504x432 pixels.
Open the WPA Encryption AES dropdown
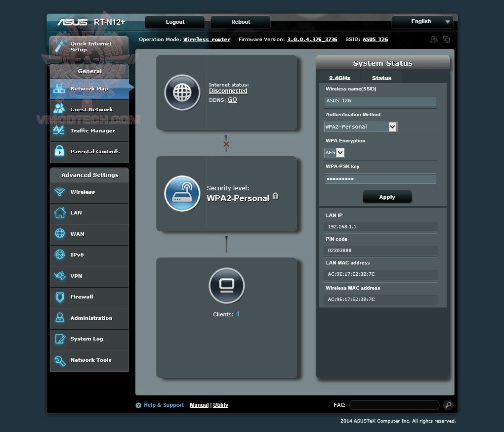coord(334,152)
